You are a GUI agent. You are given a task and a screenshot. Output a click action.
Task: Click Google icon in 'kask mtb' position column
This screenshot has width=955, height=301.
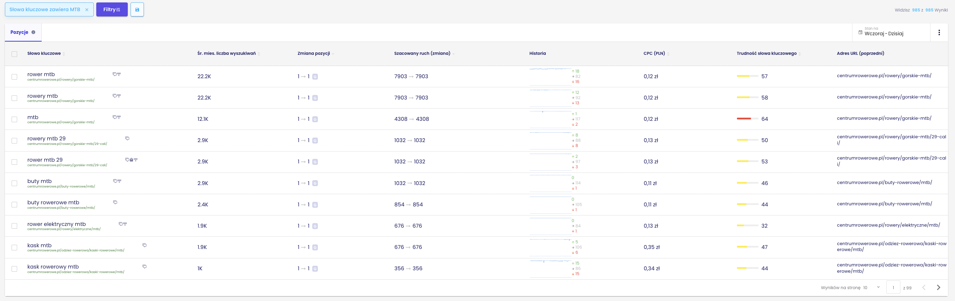pyautogui.click(x=315, y=247)
